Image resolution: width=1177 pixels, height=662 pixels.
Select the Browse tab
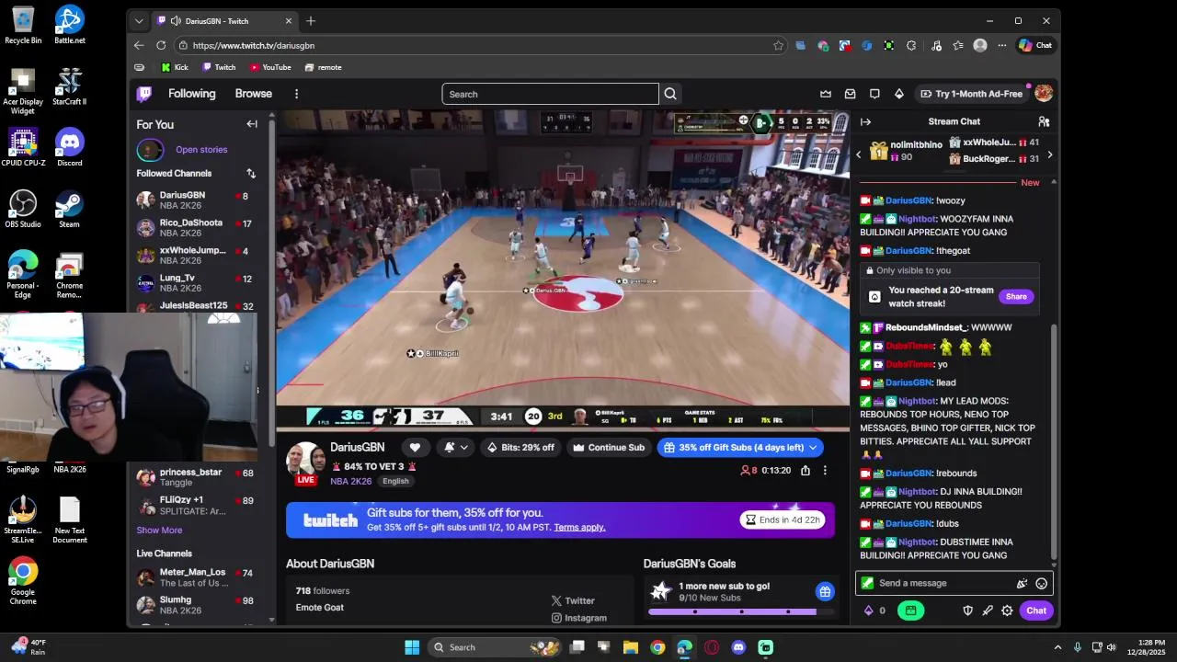[253, 94]
